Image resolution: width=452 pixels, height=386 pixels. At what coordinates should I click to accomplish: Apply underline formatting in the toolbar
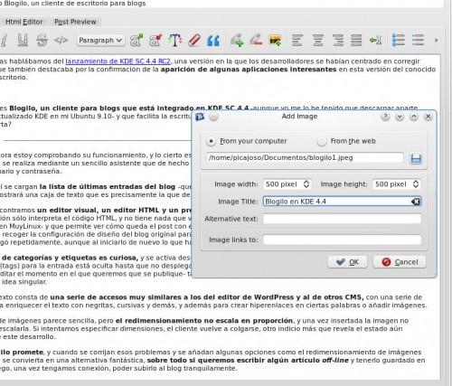point(23,40)
